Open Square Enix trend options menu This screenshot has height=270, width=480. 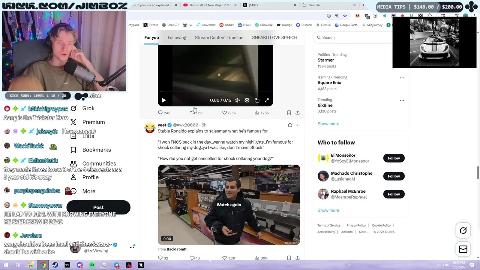(402, 78)
